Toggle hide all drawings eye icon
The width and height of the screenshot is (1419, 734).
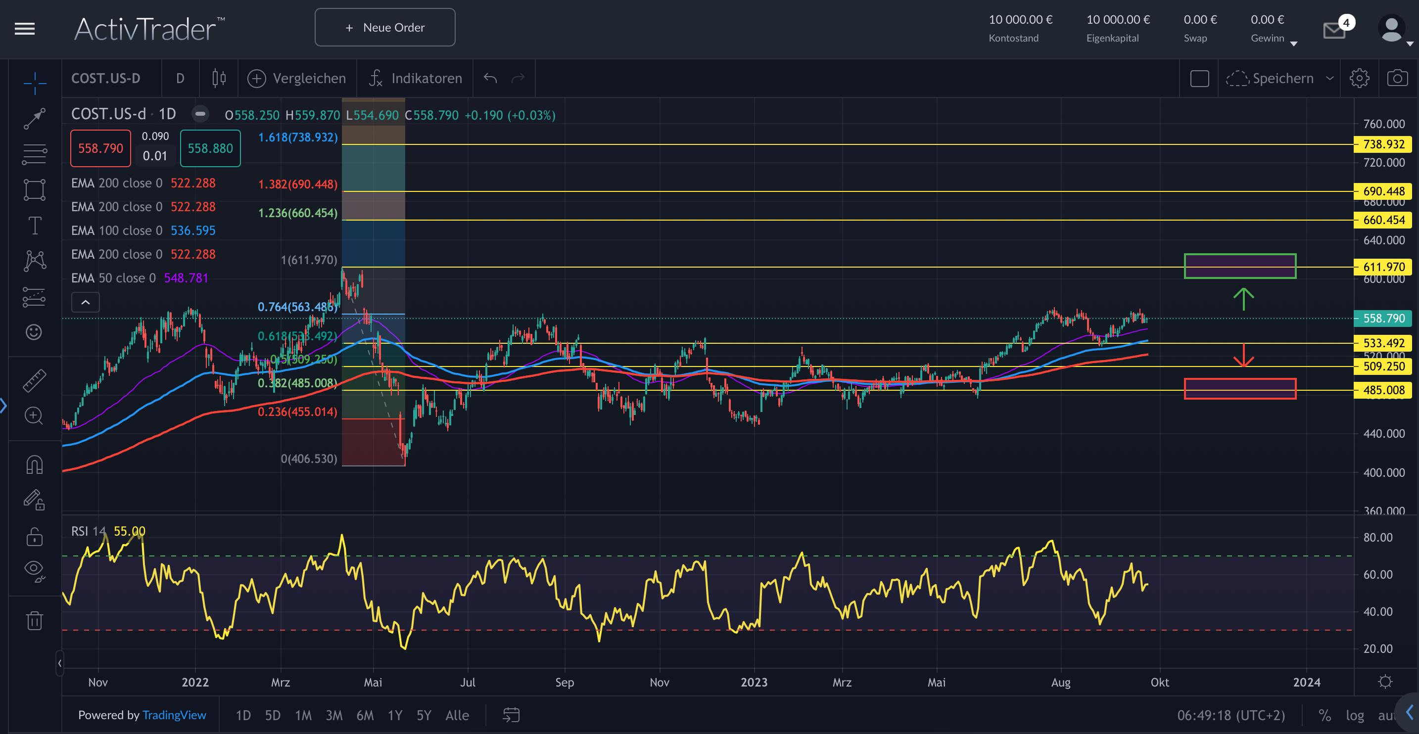(34, 570)
